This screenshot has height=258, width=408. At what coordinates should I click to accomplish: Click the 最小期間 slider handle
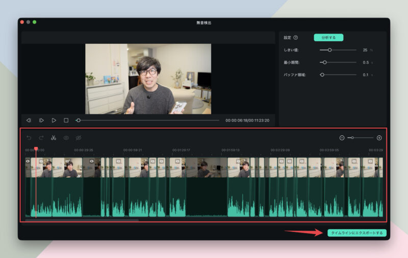[324, 62]
